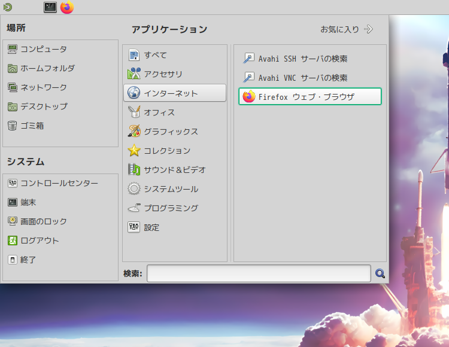
Task: Click the システムツール category label
Action: (x=171, y=189)
